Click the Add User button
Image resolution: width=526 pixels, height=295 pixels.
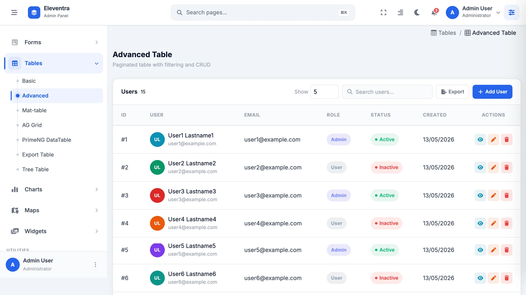(x=492, y=92)
